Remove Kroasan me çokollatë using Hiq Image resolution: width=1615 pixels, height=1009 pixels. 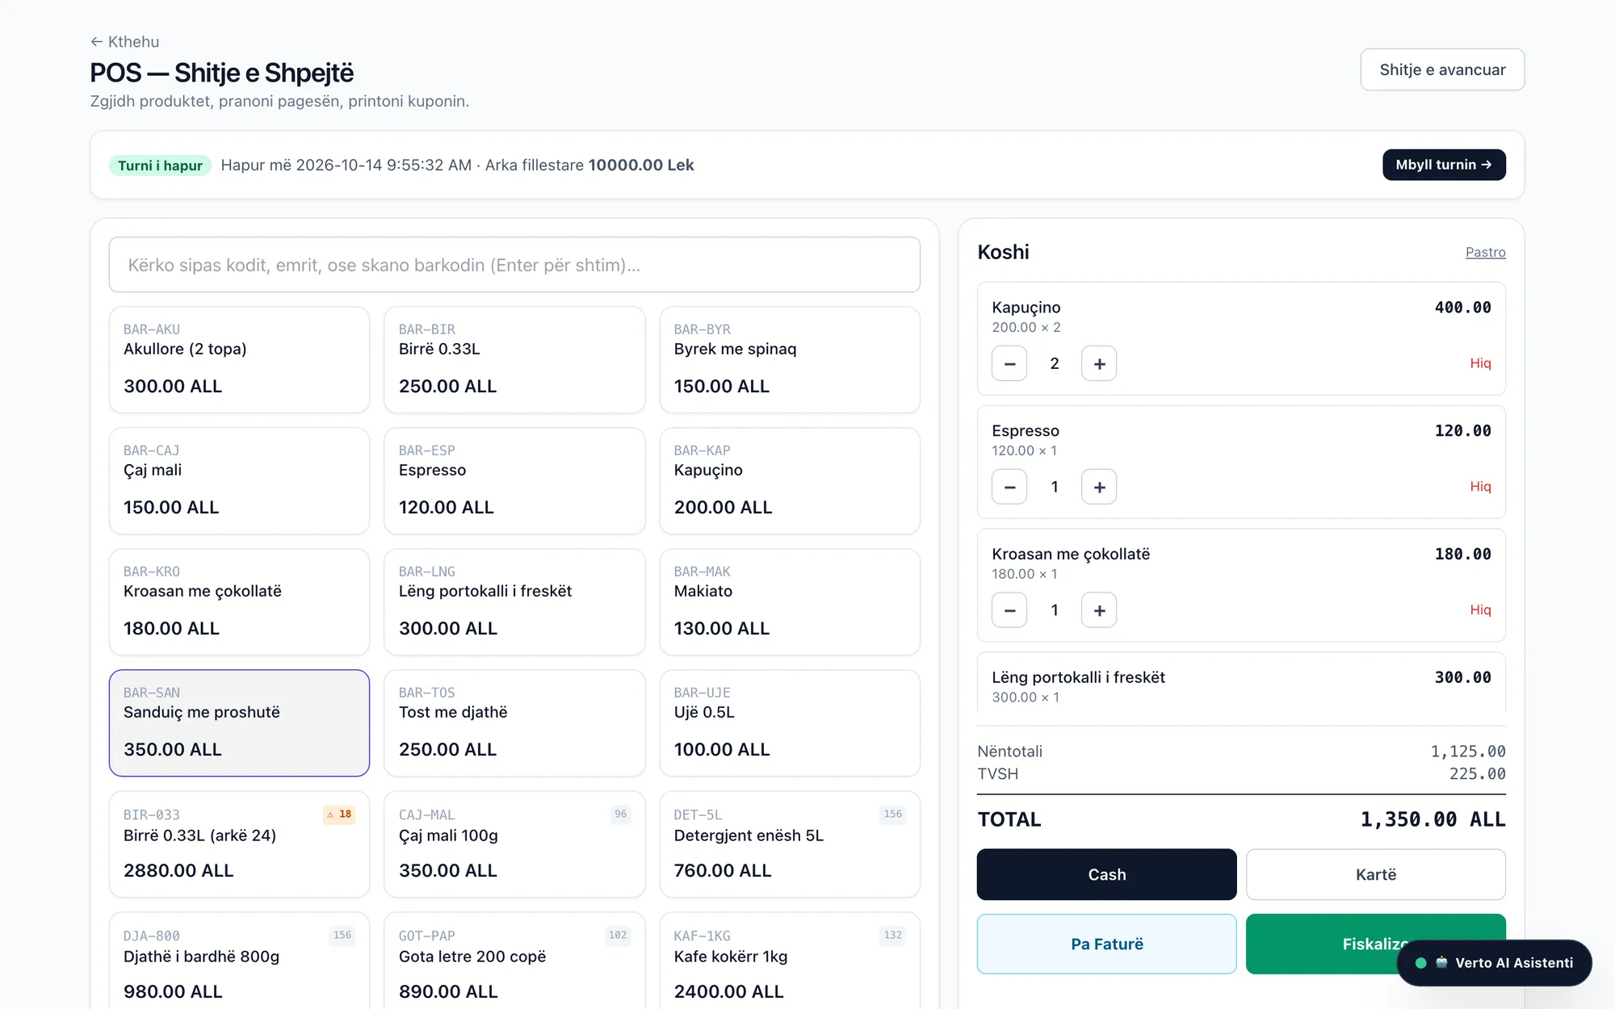1480,610
